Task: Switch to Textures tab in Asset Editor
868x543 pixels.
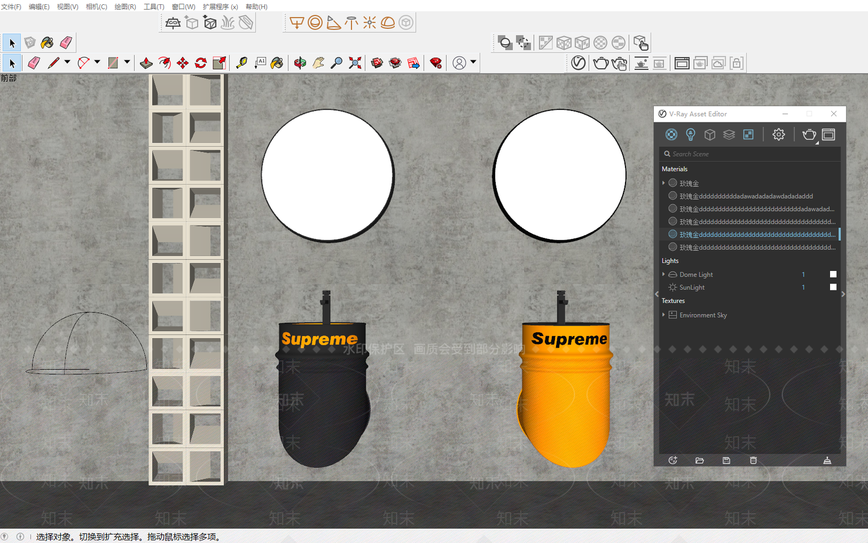Action: [x=748, y=134]
